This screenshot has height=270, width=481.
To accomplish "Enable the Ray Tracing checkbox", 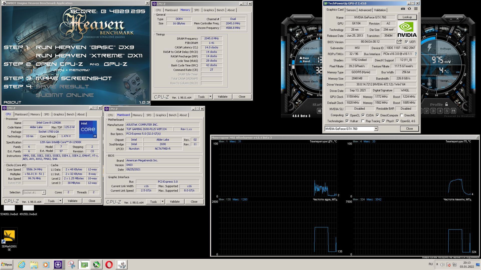I will [x=363, y=121].
